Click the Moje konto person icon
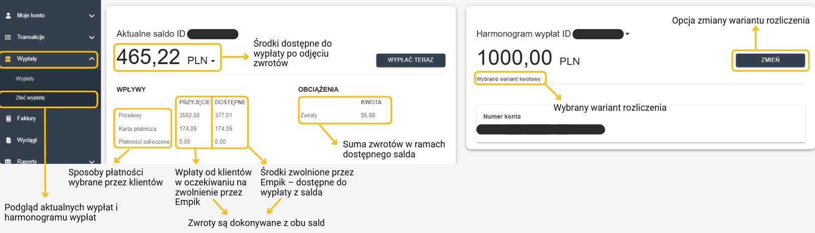The image size is (815, 233). (x=8, y=16)
